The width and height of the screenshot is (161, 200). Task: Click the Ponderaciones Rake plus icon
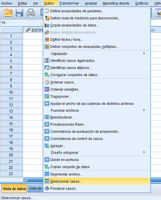pyautogui.click(x=47, y=124)
